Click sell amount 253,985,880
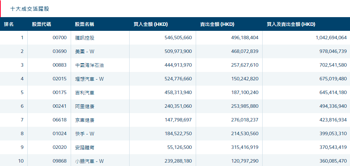350x166 pixels. (245, 106)
